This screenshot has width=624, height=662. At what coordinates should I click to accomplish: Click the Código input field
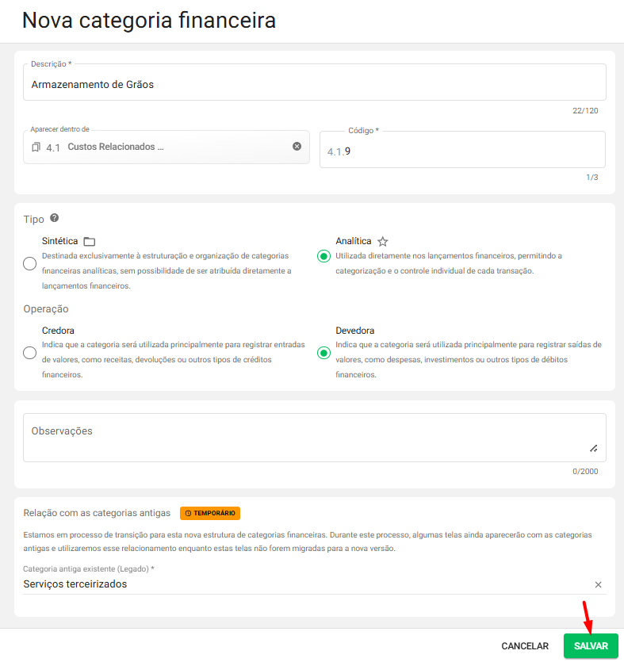click(x=468, y=151)
